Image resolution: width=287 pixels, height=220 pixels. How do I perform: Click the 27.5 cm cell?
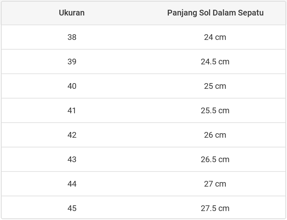click(x=215, y=208)
